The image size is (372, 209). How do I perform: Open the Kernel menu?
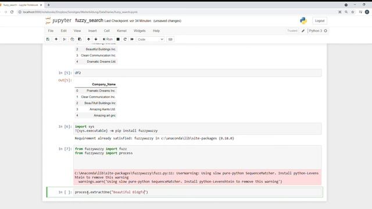tap(121, 31)
